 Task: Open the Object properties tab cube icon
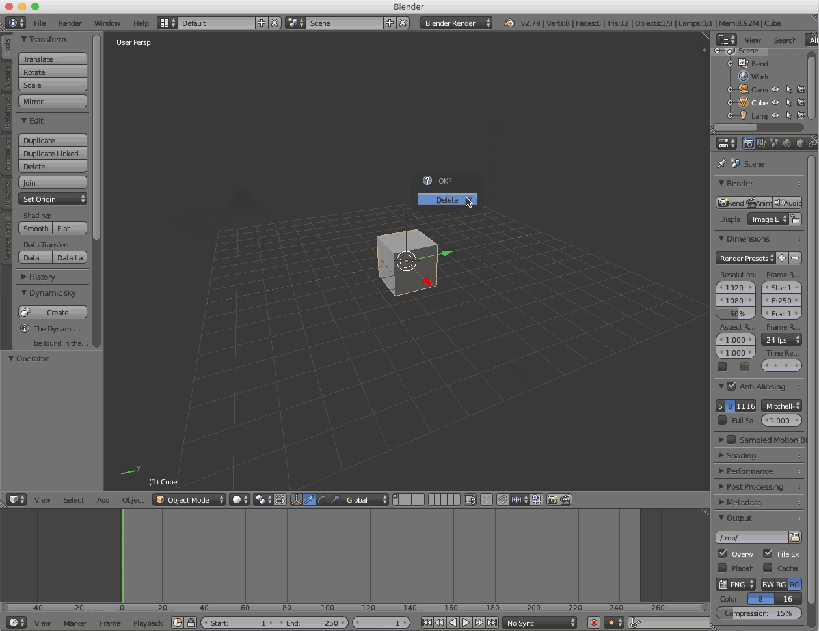[800, 143]
